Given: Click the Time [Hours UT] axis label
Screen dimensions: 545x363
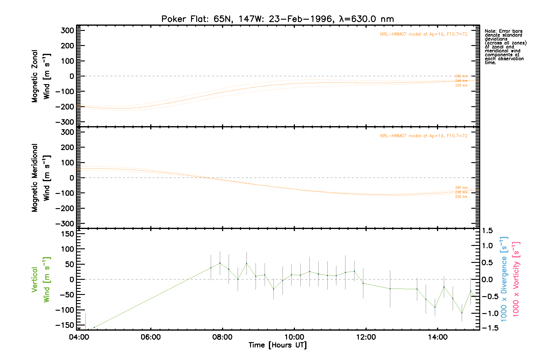Looking at the screenshot, I should click(277, 345).
